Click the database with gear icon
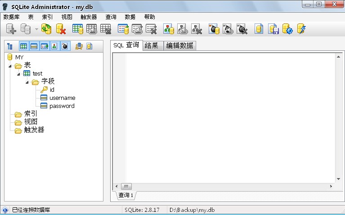This screenshot has height=215, width=345. (x=287, y=29)
